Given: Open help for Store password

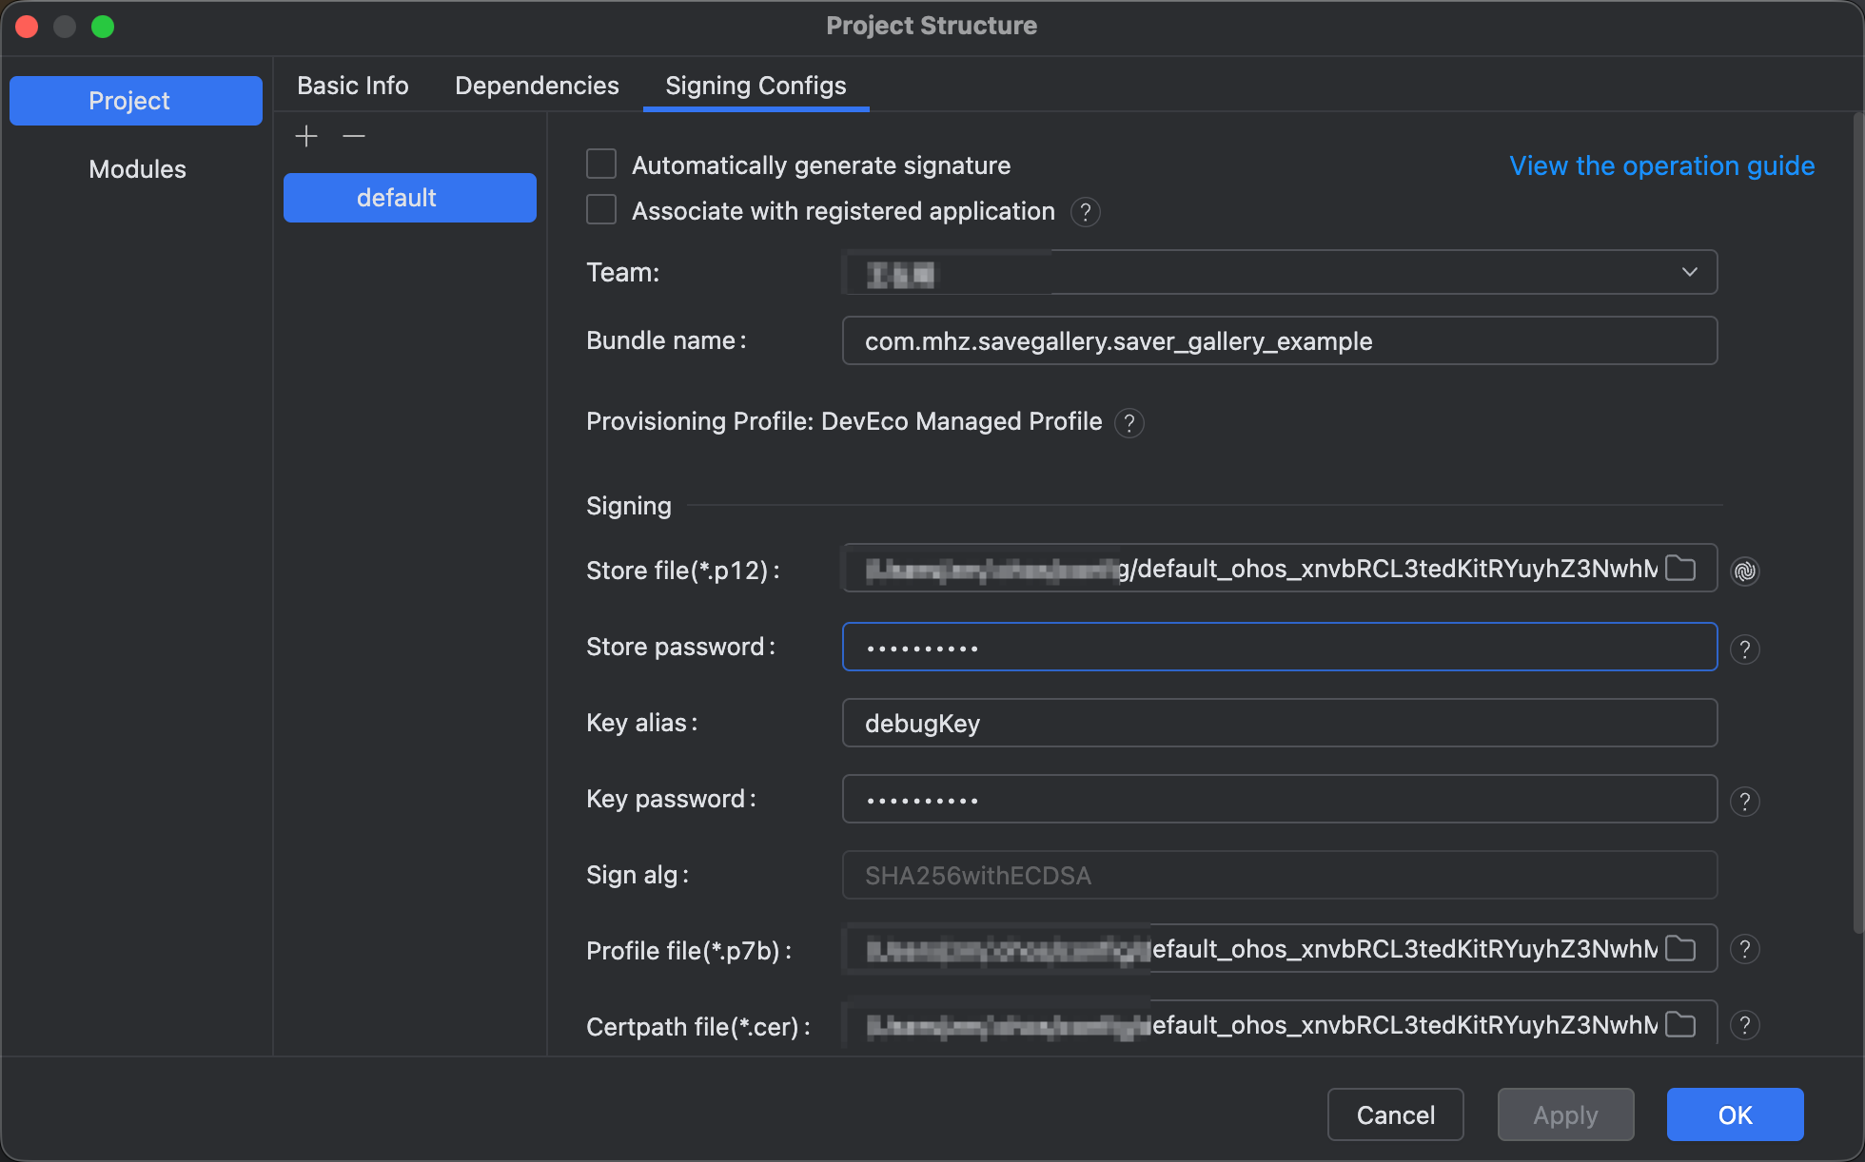Looking at the screenshot, I should 1745,649.
